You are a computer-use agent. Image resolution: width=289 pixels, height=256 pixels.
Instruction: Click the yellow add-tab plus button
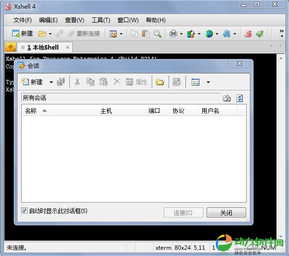point(10,47)
